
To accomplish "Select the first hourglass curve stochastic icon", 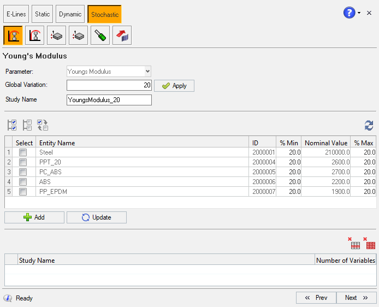I will [13, 35].
